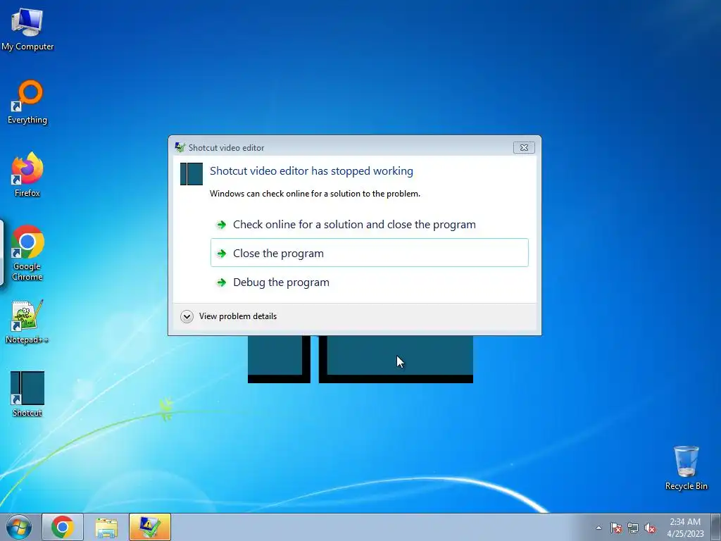The image size is (721, 541).
Task: Choose Check online for a solution
Action: (x=369, y=225)
